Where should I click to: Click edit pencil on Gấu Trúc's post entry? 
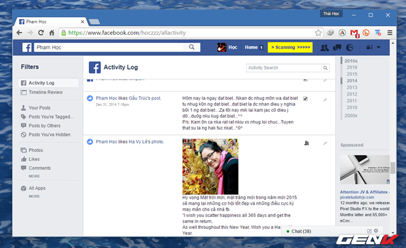click(325, 100)
